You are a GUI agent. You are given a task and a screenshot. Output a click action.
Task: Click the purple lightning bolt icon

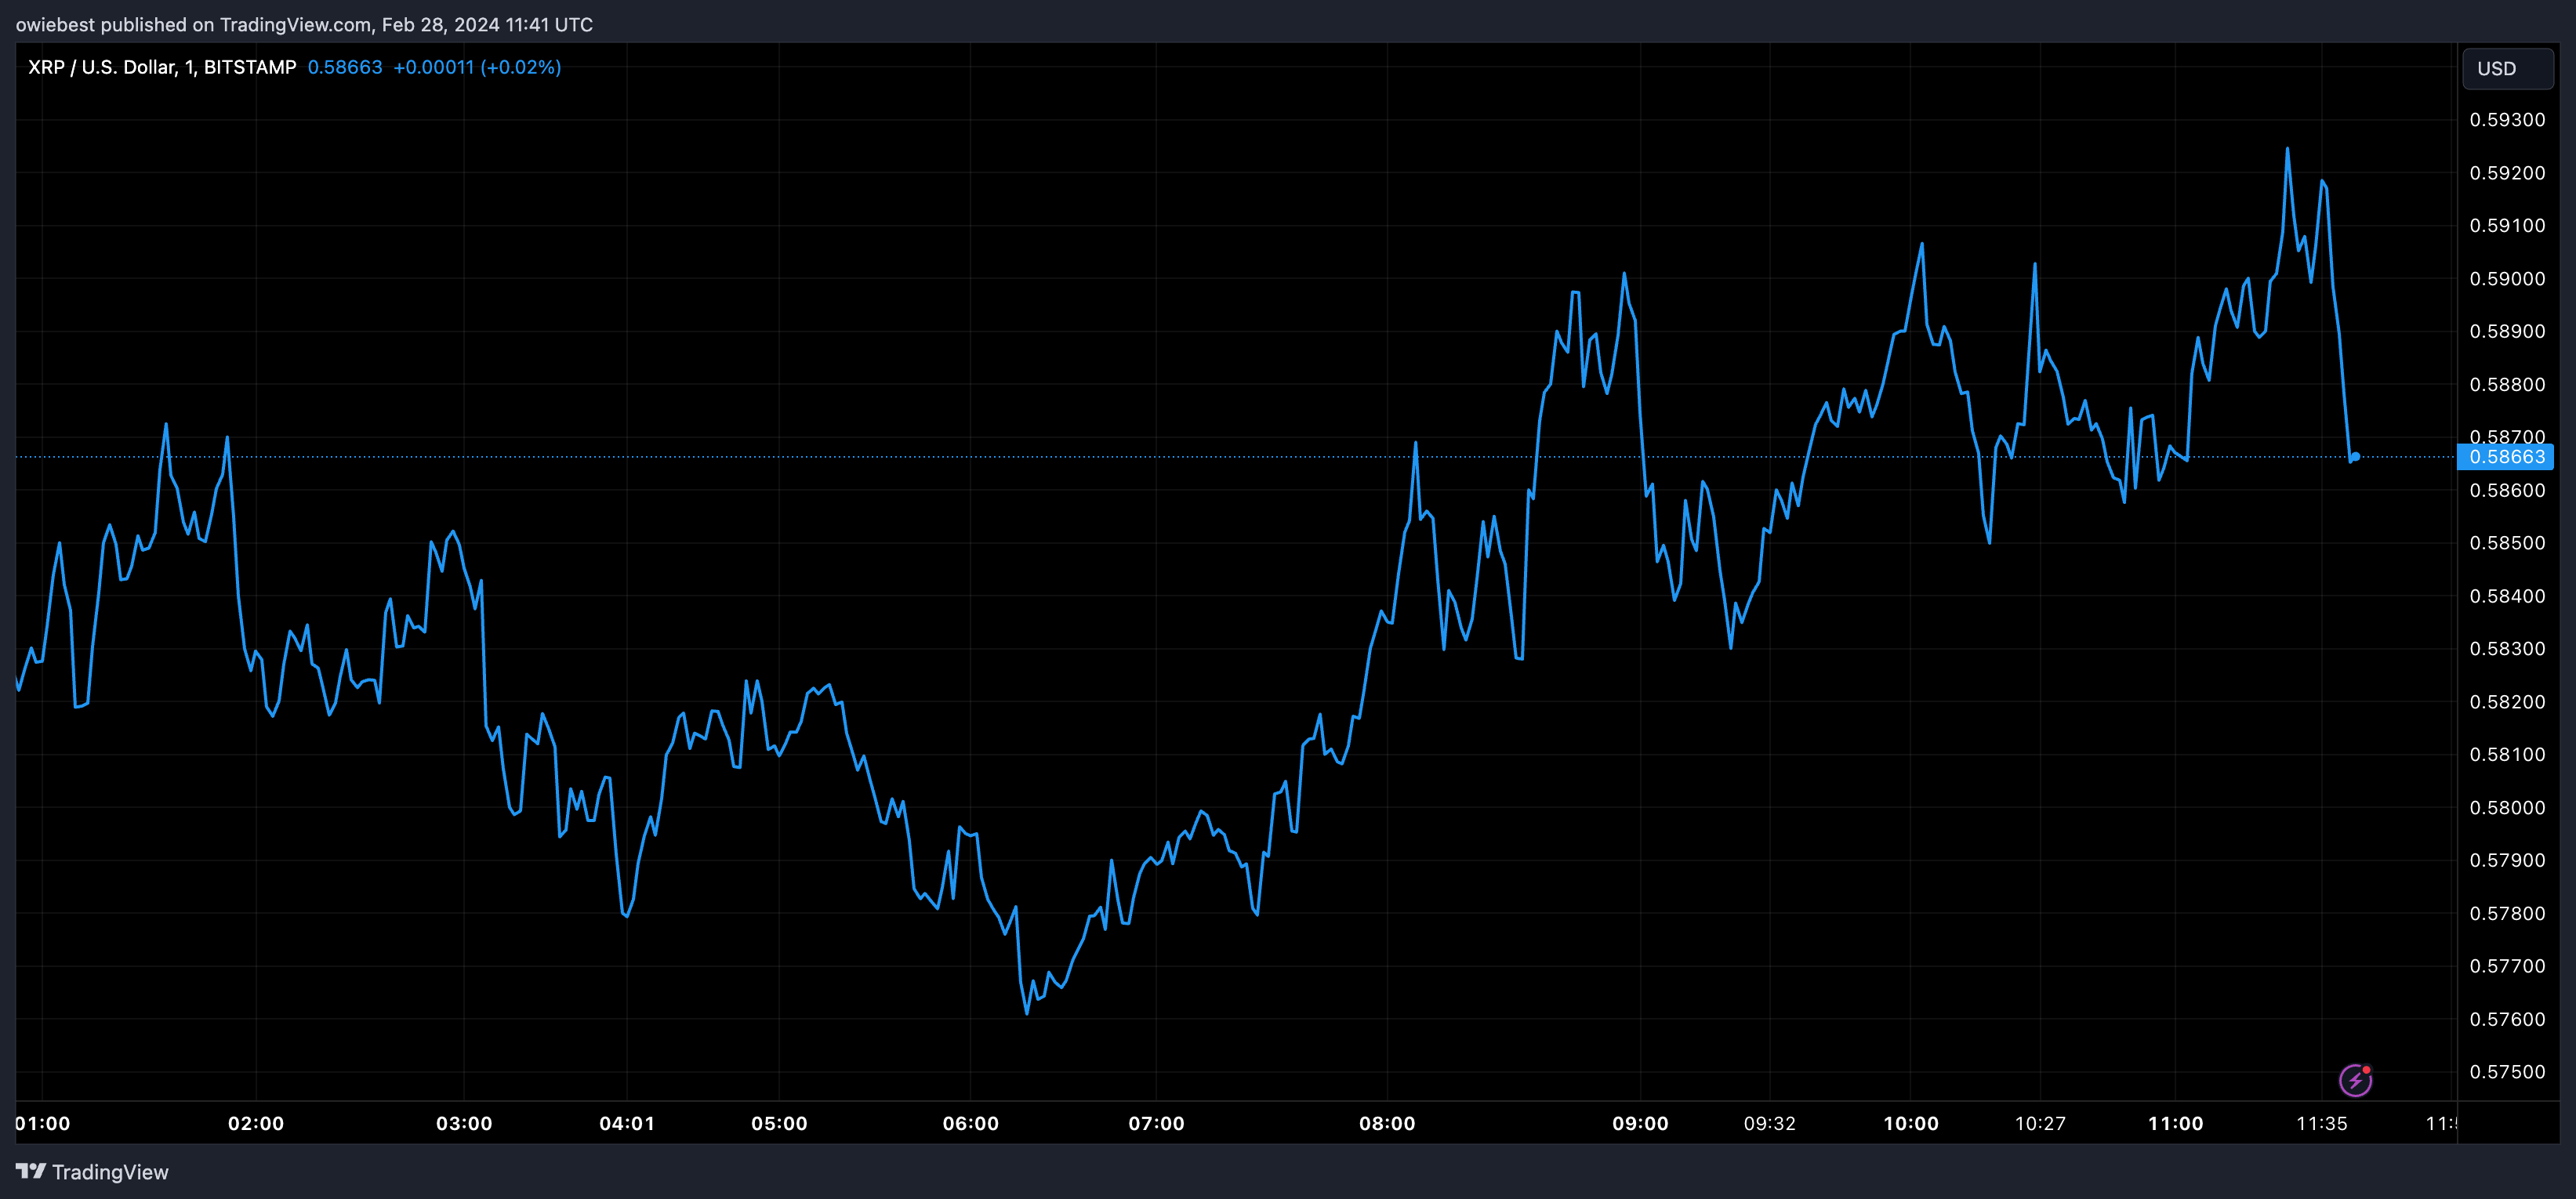[2355, 1080]
